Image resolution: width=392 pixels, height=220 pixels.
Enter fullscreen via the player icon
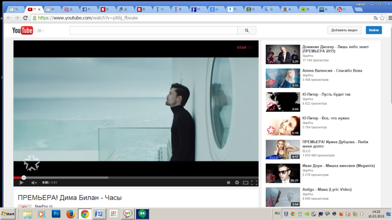coord(254,182)
